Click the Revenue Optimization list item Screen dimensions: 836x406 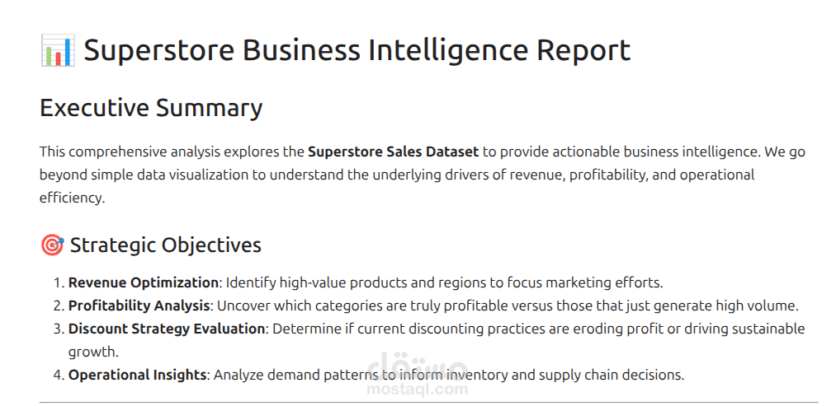[366, 282]
